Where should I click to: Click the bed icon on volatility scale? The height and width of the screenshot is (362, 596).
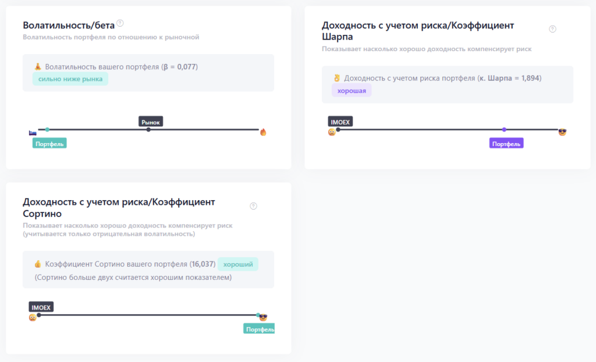point(33,133)
